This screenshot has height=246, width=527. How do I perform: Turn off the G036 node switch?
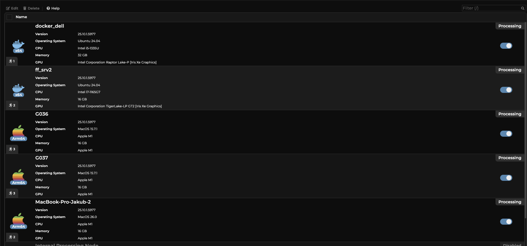[x=506, y=134]
